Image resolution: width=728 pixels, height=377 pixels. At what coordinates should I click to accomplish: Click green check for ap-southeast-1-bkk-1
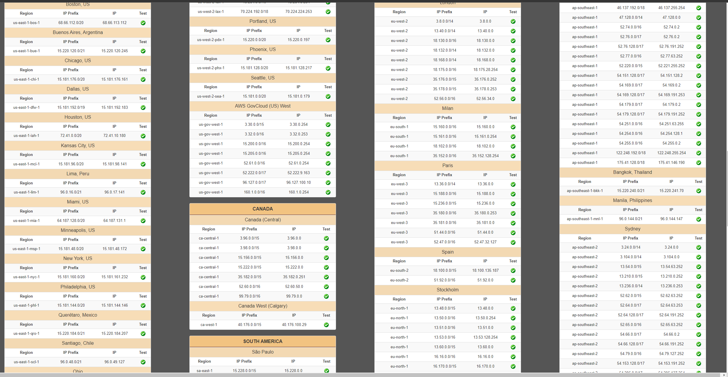[699, 191]
